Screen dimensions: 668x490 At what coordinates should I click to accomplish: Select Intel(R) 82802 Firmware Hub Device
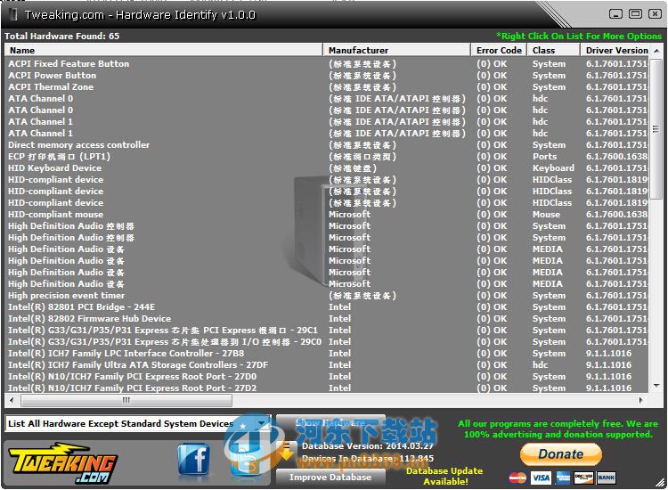tap(327, 318)
